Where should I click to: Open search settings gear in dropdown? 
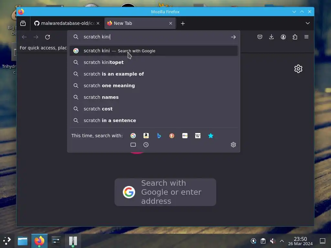click(233, 145)
